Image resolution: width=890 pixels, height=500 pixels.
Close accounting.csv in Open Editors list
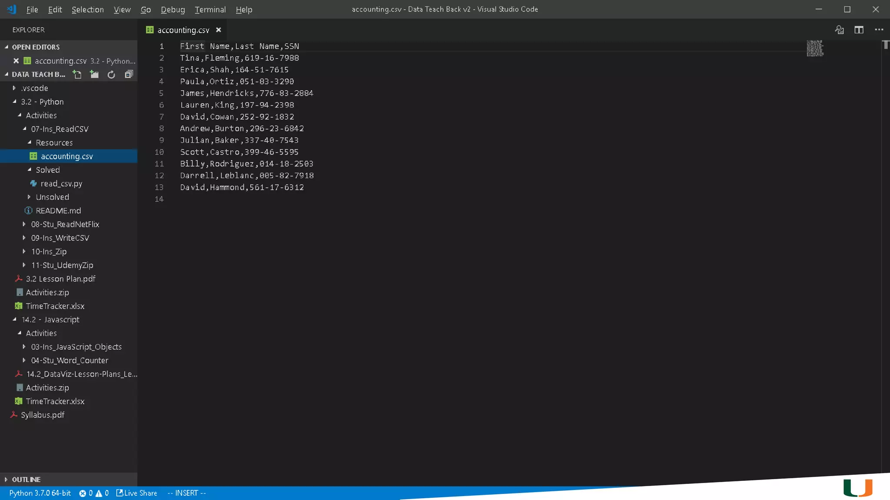(x=16, y=61)
